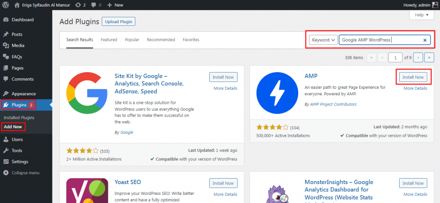Click the AMP rating count (334)
440x203 pixels.
pyautogui.click(x=295, y=128)
